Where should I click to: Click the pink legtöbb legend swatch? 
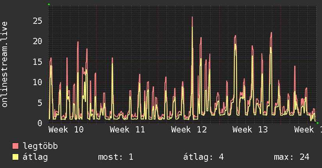15,146
